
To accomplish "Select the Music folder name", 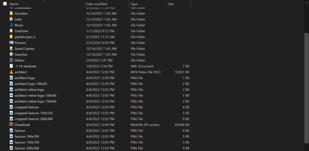I will point(19,25).
